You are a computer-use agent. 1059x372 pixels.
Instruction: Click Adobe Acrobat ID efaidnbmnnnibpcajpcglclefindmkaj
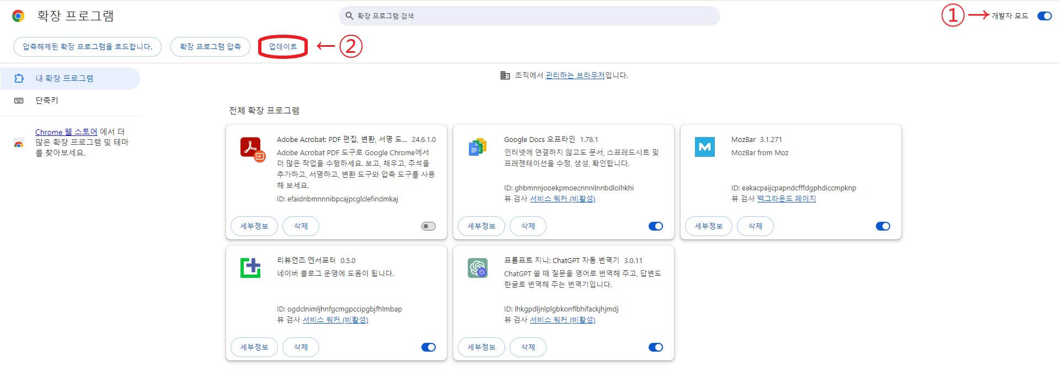pos(338,199)
